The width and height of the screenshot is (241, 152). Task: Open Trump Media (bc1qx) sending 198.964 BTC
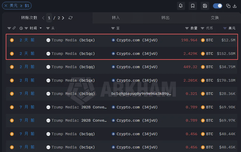point(71,40)
